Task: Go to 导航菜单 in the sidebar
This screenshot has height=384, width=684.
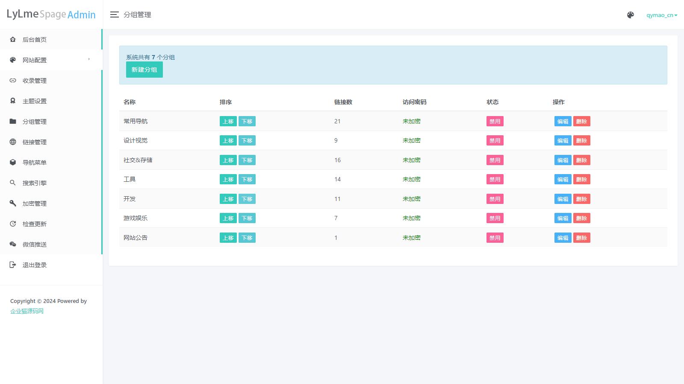Action: coord(35,163)
